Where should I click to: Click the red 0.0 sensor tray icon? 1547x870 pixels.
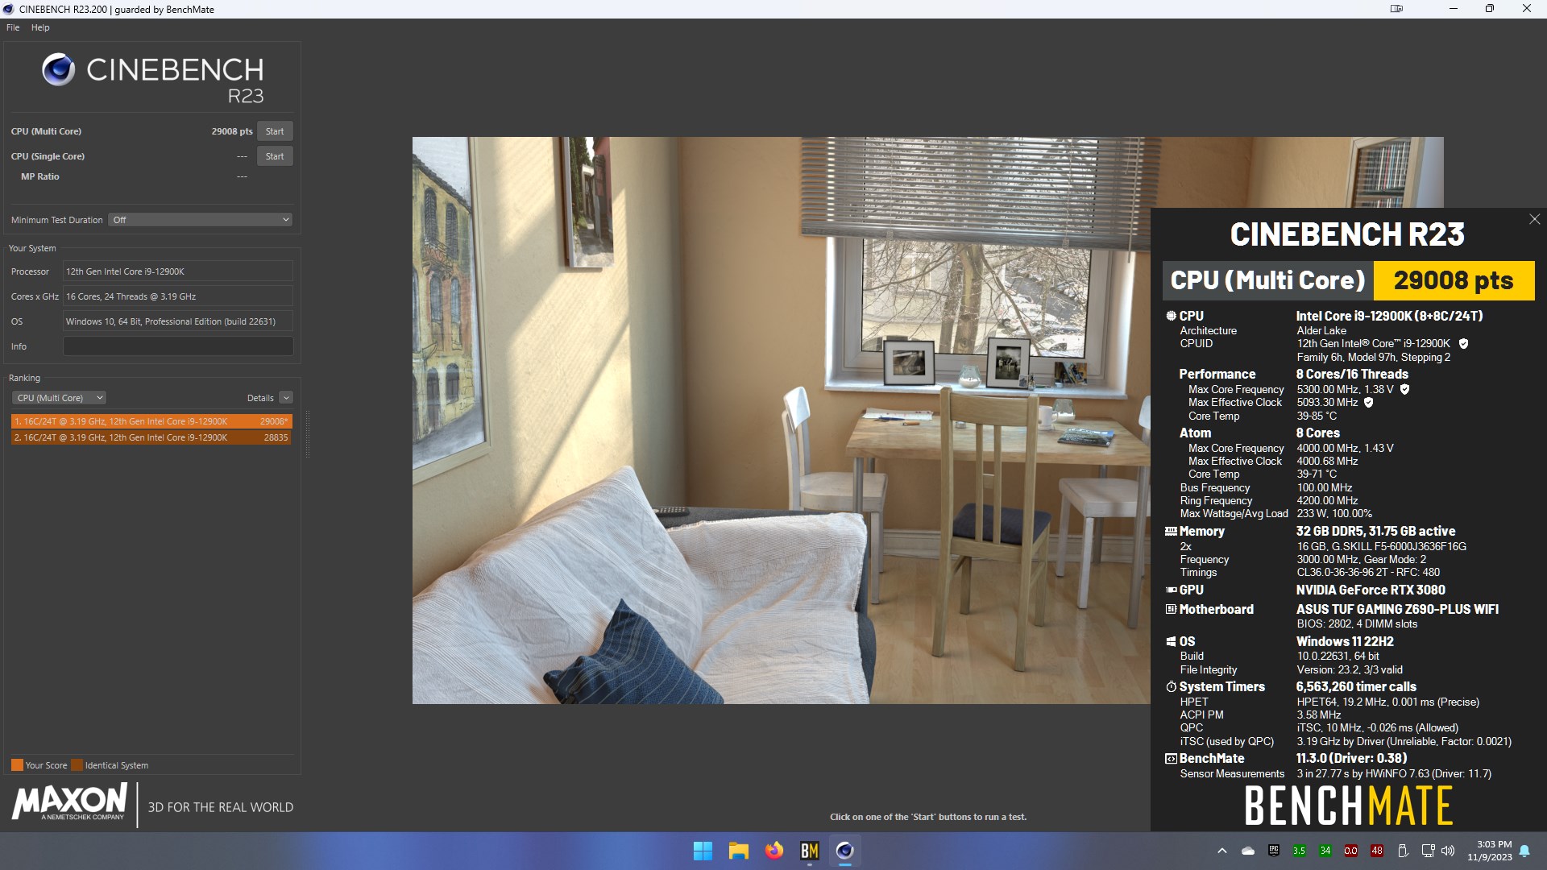tap(1350, 851)
